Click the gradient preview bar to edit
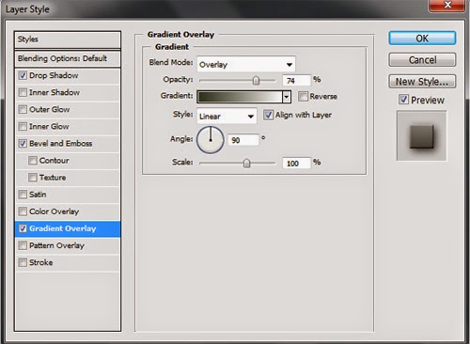The height and width of the screenshot is (344, 470). click(x=240, y=97)
